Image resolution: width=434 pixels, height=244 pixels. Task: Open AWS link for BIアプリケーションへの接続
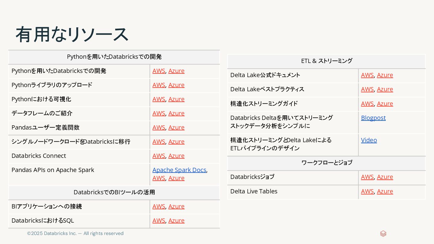coord(159,206)
